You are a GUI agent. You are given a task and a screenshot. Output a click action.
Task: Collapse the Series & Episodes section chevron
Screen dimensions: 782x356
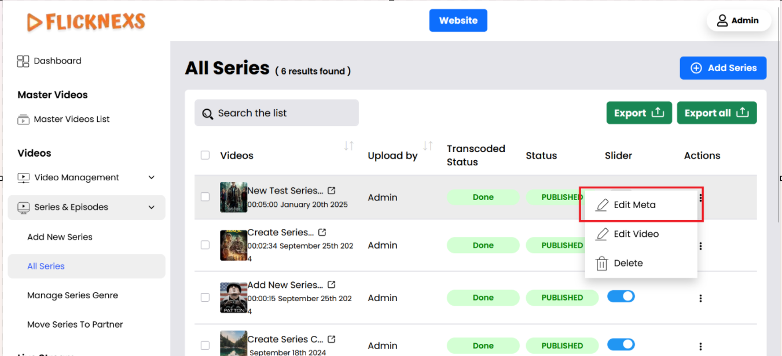click(x=152, y=207)
